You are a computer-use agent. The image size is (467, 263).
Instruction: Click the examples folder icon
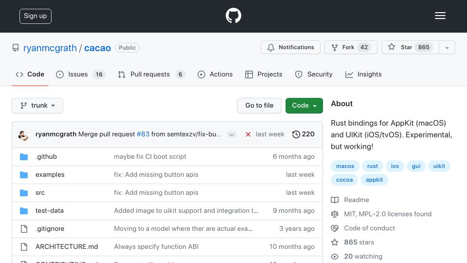coord(24,175)
